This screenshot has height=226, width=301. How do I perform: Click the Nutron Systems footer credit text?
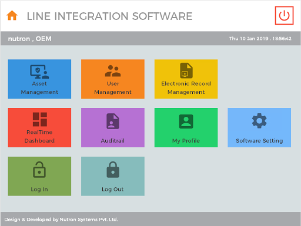61,220
